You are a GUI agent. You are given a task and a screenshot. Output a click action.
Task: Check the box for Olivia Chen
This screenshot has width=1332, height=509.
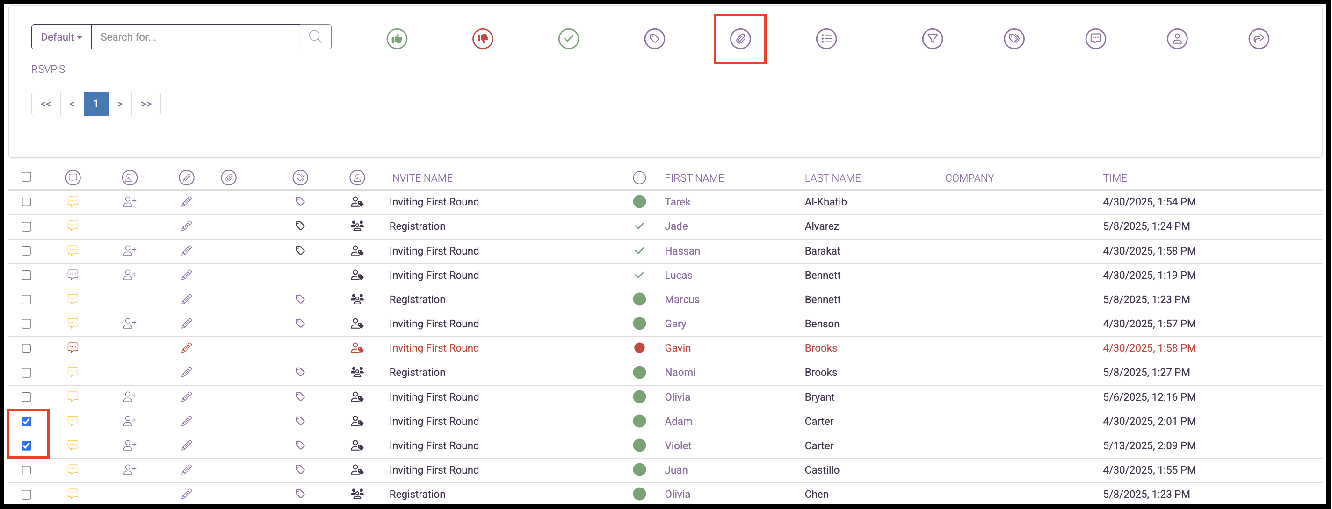click(x=26, y=495)
